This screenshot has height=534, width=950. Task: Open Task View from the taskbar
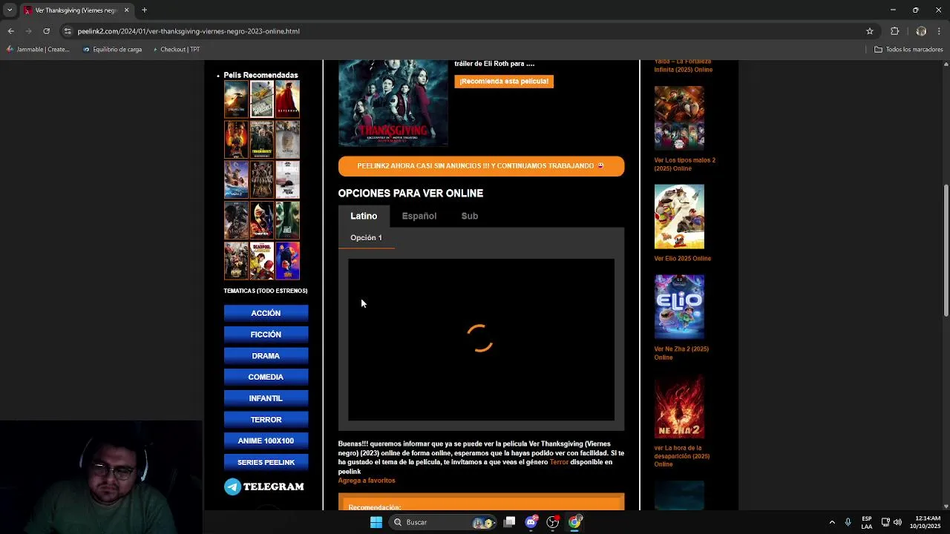tap(509, 522)
